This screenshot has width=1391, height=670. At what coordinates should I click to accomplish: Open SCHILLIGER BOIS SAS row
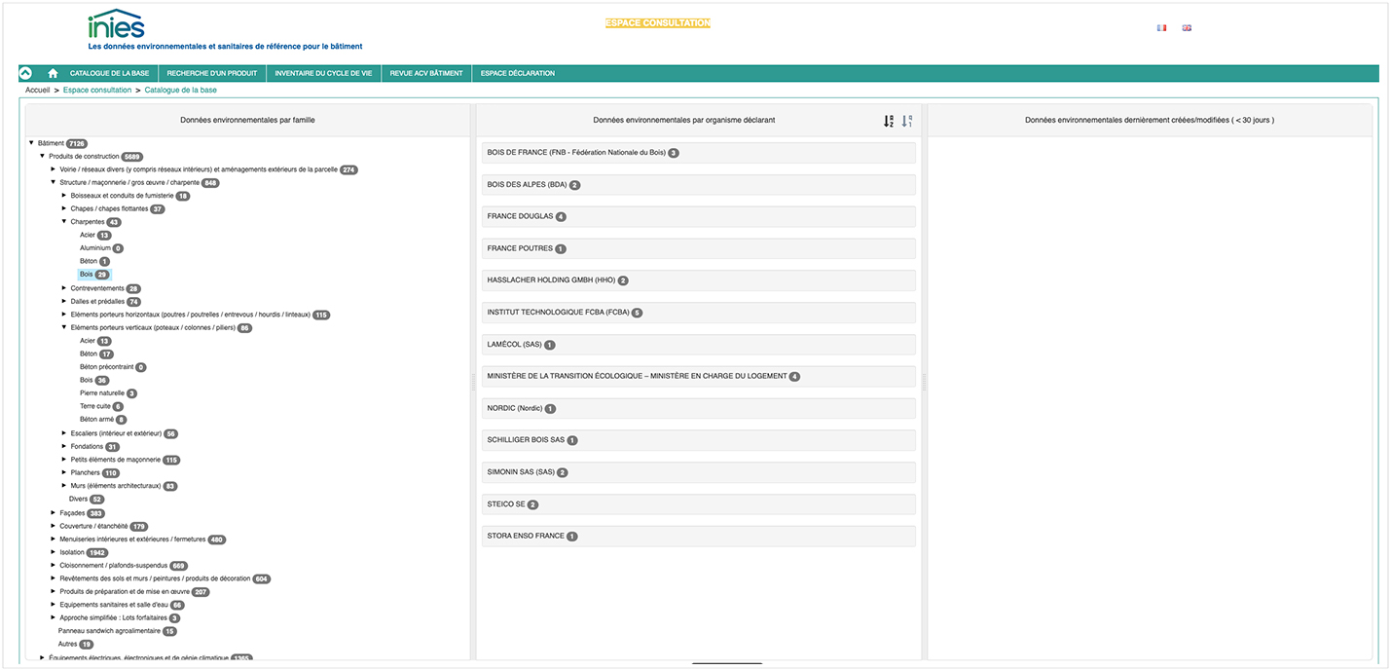699,440
